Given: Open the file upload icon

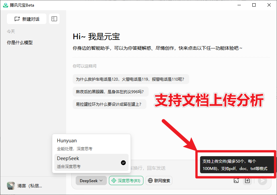Looking at the screenshot, I should (247, 181).
